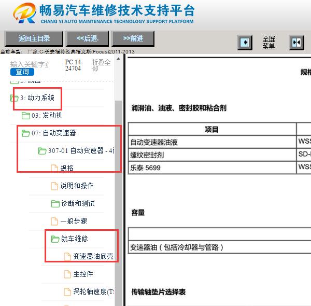Viewport: 311px width, 306px height.
Task: Click the 规格 document icon
Action: (54, 168)
